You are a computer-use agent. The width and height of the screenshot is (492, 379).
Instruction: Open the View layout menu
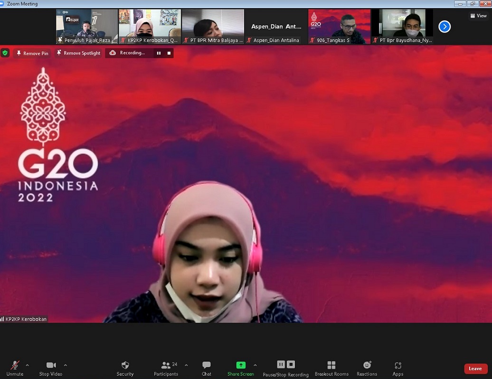(478, 16)
